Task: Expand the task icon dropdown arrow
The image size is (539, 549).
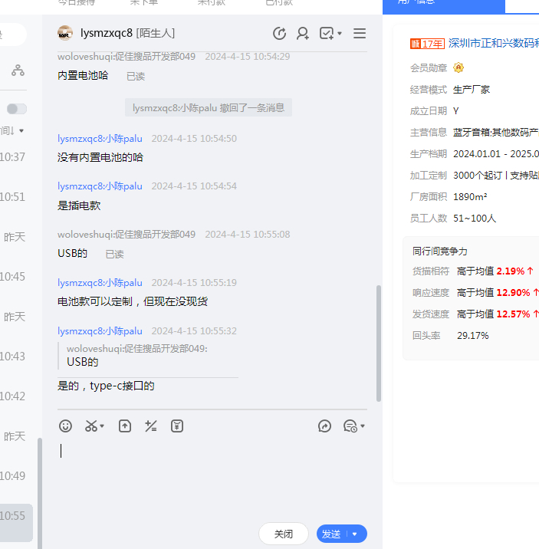Action: point(340,34)
